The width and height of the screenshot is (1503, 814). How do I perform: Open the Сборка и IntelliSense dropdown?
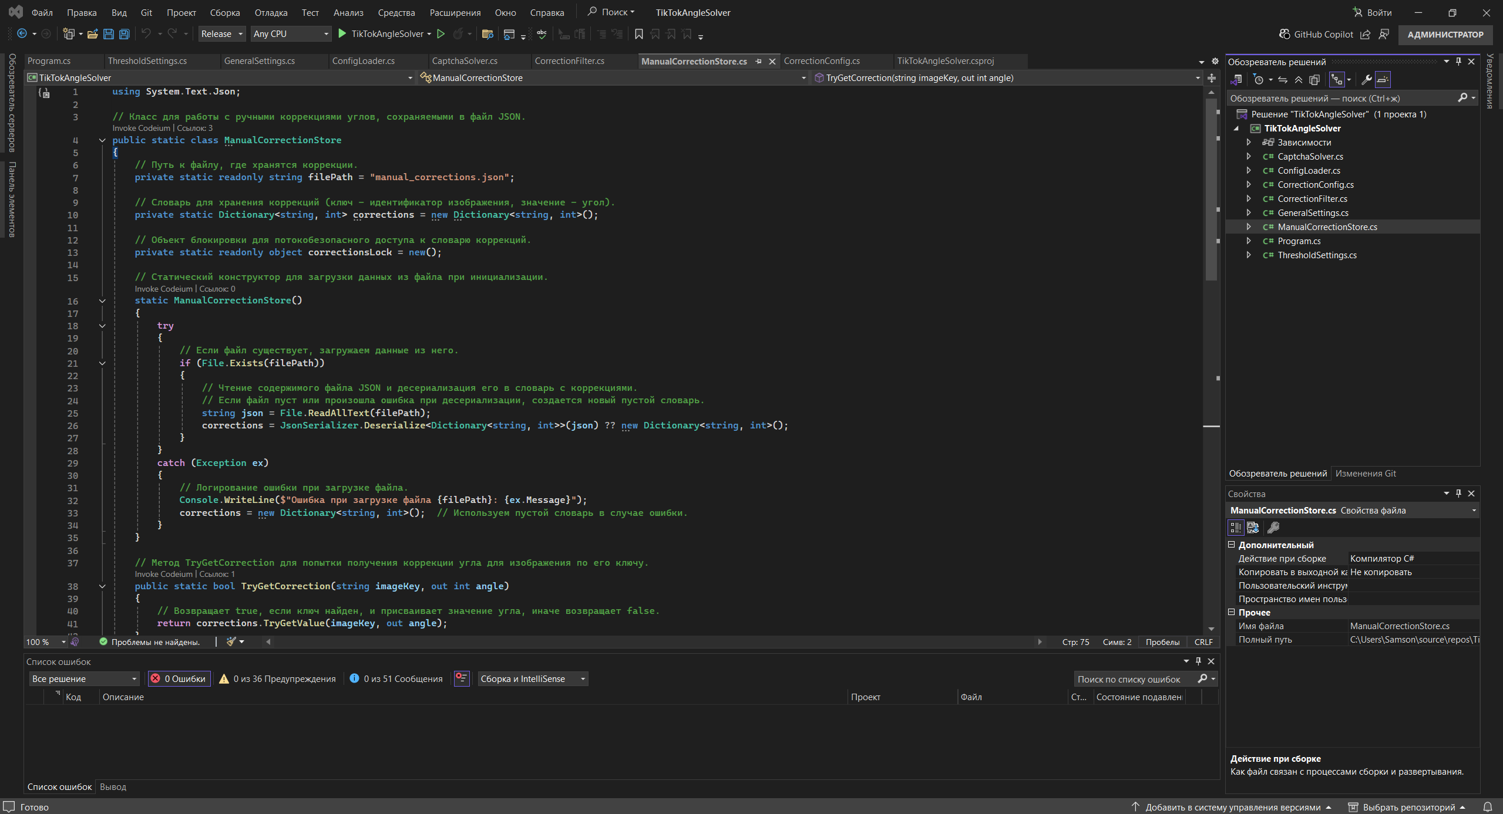pyautogui.click(x=533, y=678)
